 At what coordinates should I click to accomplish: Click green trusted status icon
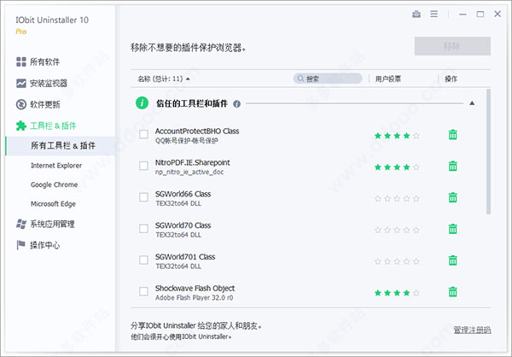pos(142,103)
